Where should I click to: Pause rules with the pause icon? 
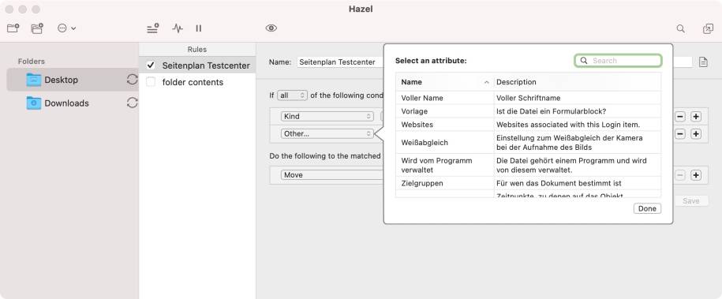click(199, 28)
